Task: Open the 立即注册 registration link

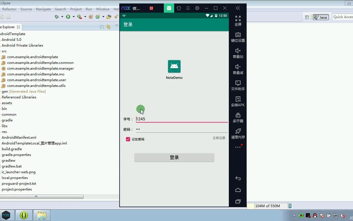Action: 219,138
